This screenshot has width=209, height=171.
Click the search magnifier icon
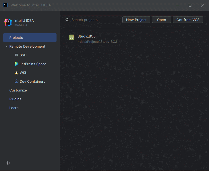coord(67,20)
